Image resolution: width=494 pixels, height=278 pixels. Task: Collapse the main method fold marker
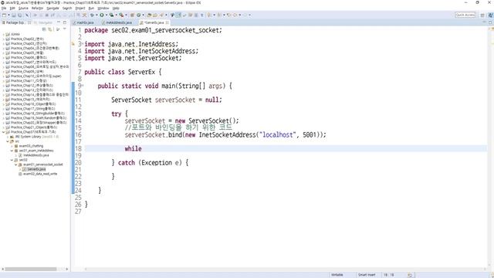[x=83, y=86]
